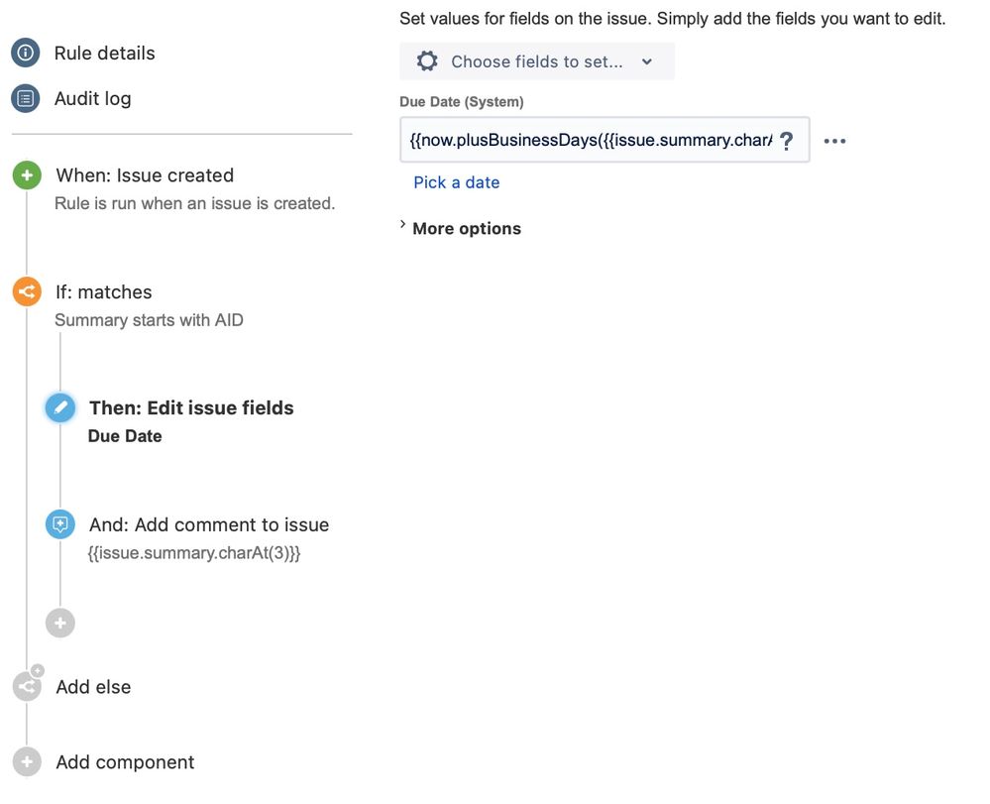This screenshot has height=804, width=990.
Task: Click inside the Due Date smart value field
Action: click(x=591, y=140)
